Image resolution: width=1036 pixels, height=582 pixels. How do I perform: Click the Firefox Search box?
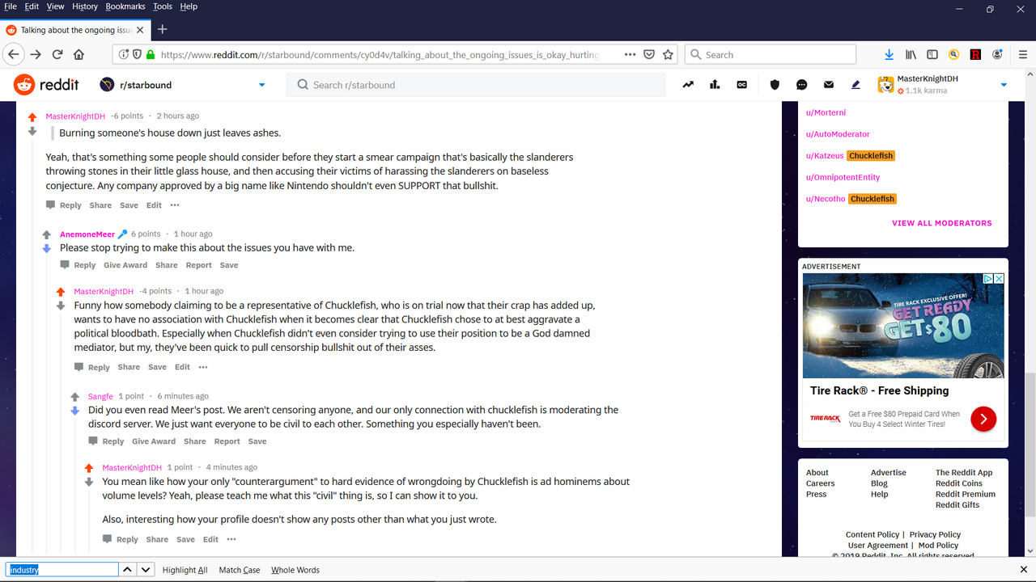click(771, 54)
